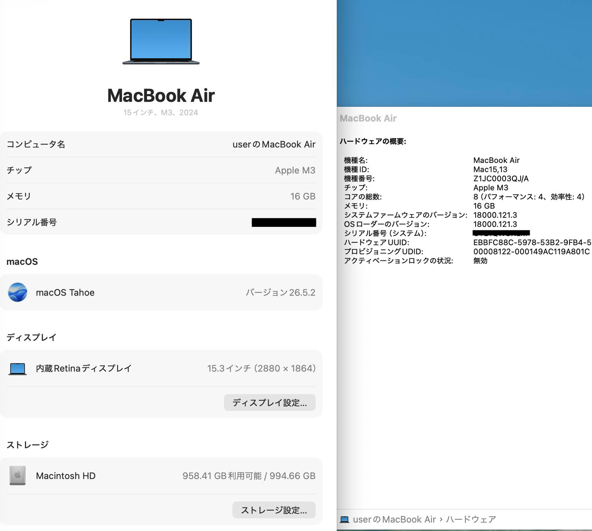This screenshot has height=531, width=592.
Task: Click the EBBFC88C-5978-53B2-9FB4 UUID value
Action: 532,242
